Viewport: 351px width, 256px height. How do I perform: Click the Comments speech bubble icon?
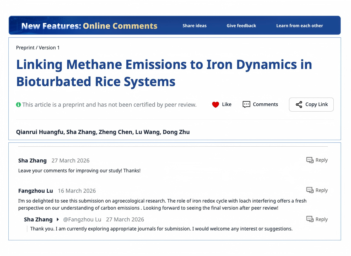(x=246, y=104)
